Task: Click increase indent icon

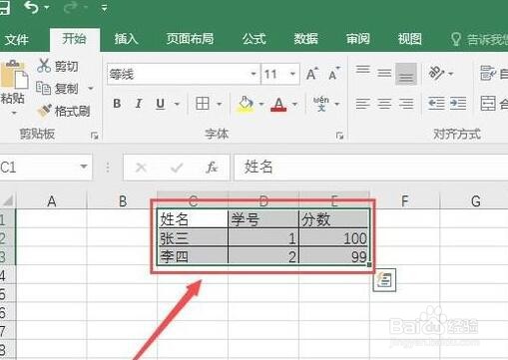Action: pyautogui.click(x=458, y=104)
